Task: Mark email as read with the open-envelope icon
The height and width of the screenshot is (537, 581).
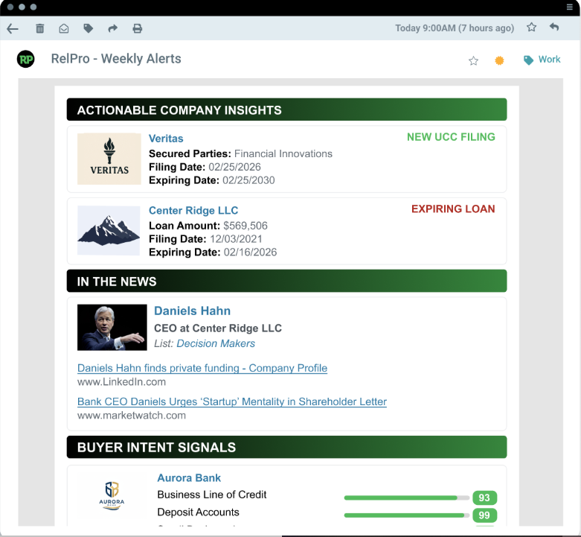Action: 64,28
